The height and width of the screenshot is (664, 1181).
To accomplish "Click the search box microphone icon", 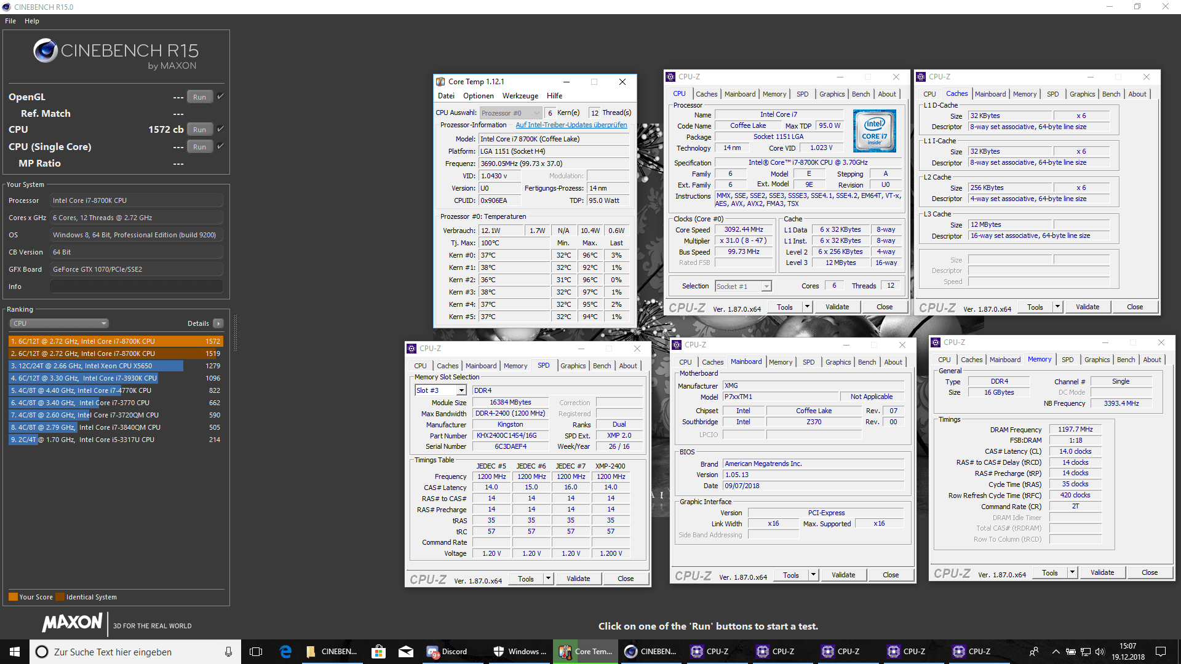I will (x=228, y=652).
